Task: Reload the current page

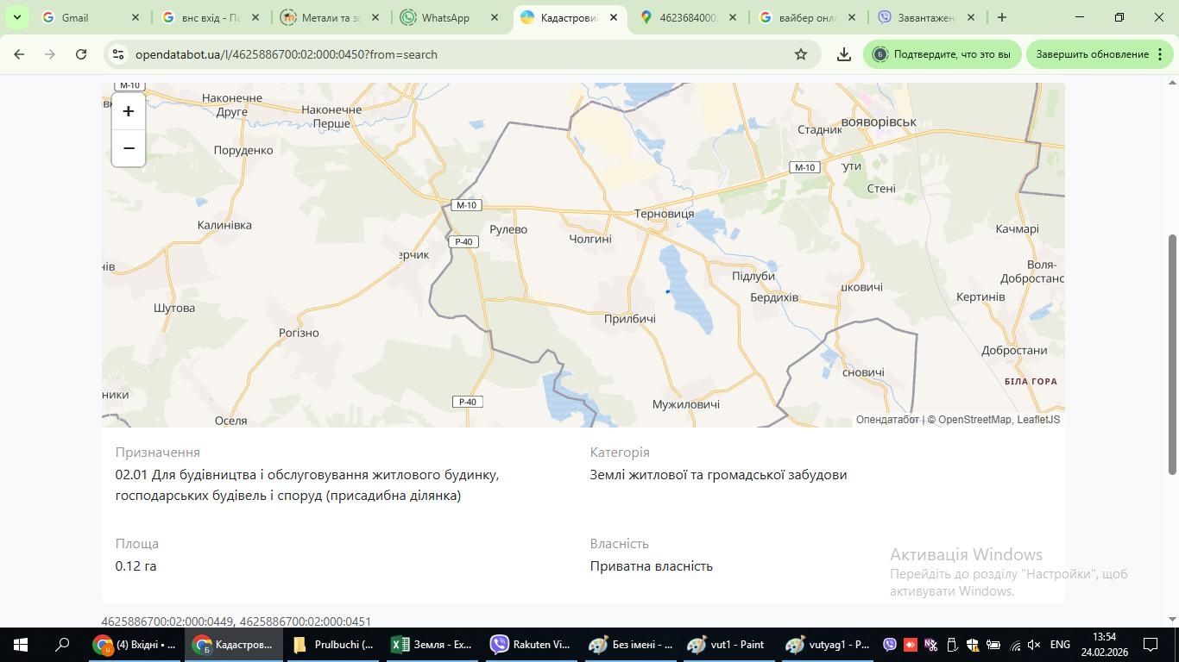Action: coord(81,54)
